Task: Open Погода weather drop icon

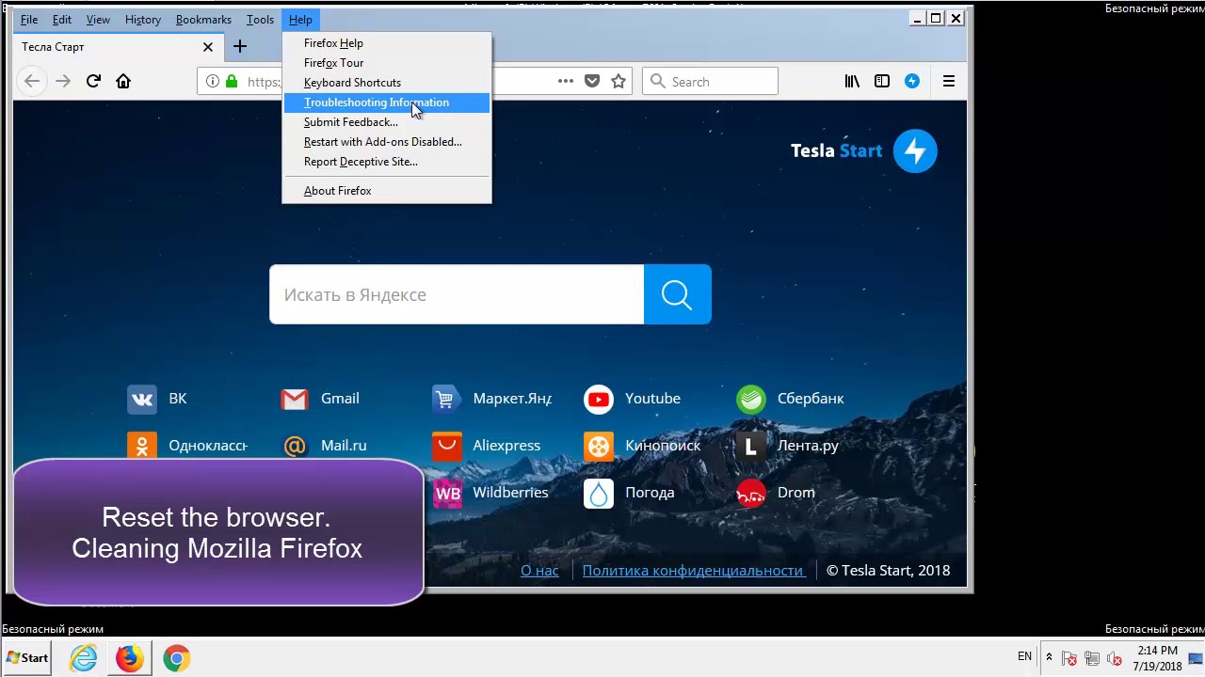Action: 599,493
